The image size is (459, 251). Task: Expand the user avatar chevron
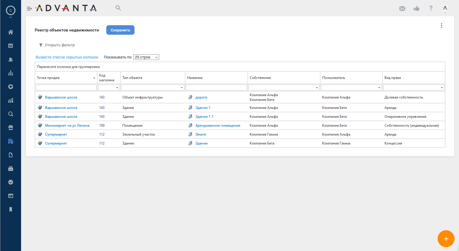11,18
